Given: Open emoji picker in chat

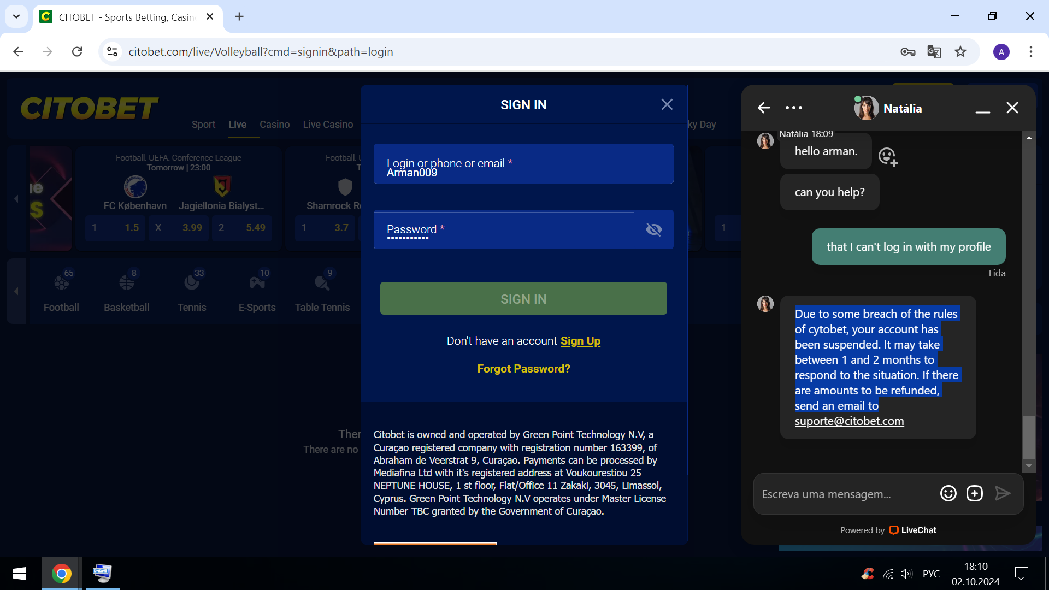Looking at the screenshot, I should (x=948, y=494).
